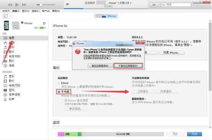Close the iTunes dialog
Screen dimensions: 212x140
click(140, 43)
